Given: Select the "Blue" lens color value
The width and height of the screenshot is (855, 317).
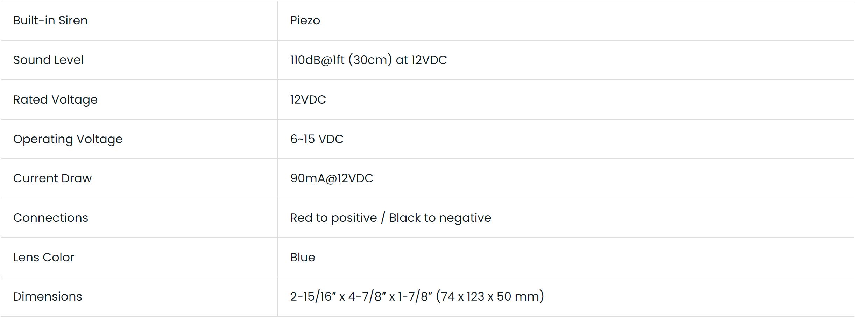Looking at the screenshot, I should tap(303, 258).
